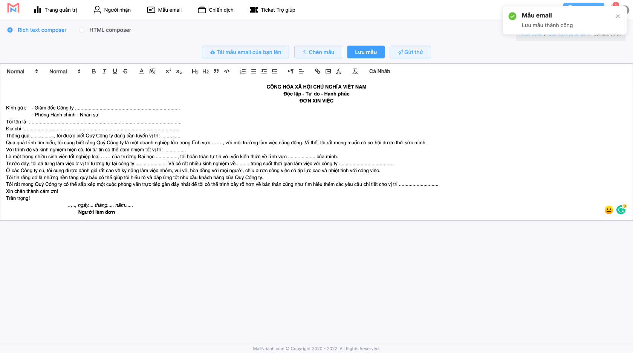This screenshot has height=353, width=633.
Task: Switch to HTML composer radio button
Action: coord(82,30)
